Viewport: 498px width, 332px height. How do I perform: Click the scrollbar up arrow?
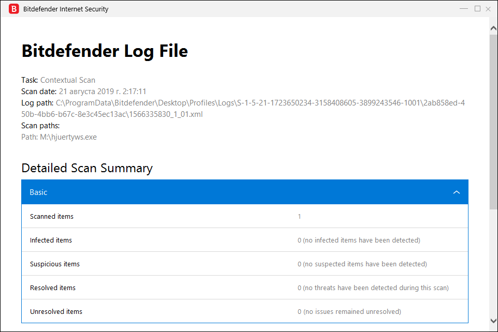point(493,28)
